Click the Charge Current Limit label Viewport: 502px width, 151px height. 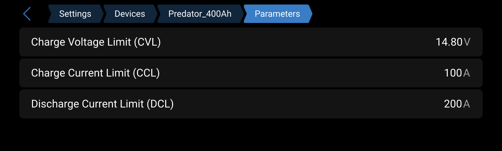[x=81, y=73]
